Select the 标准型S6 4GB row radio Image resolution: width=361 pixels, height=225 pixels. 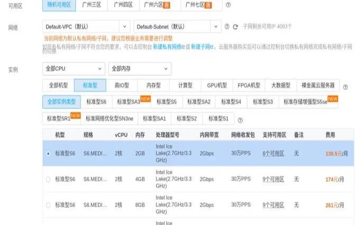48,179
